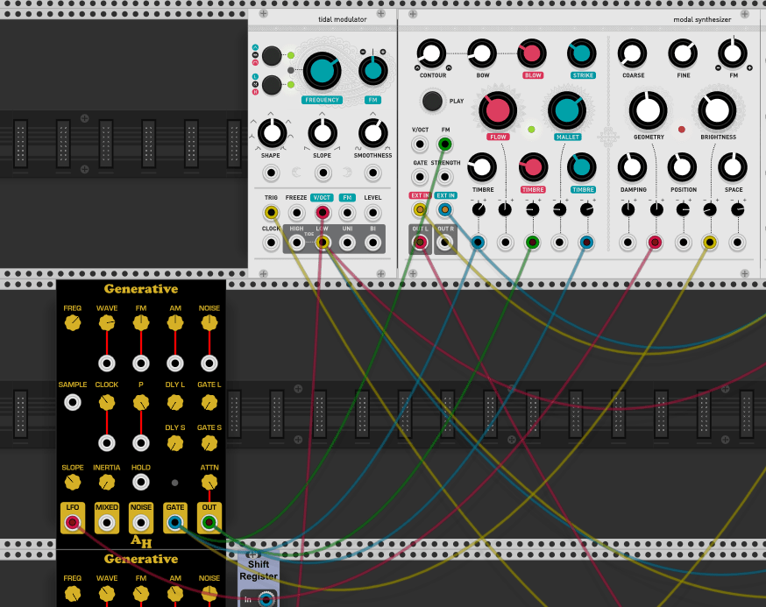Click the GEOMETRY knob on modal synthesizer
Viewport: 766px width, 607px height.
pos(649,110)
